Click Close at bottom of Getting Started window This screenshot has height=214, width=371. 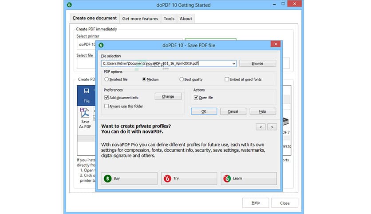tap(284, 203)
